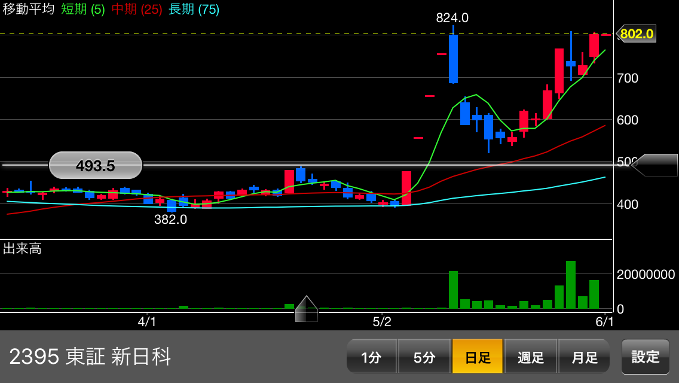
Task: Tap the bottom time-axis crosshair pointer handle
Action: [x=307, y=309]
